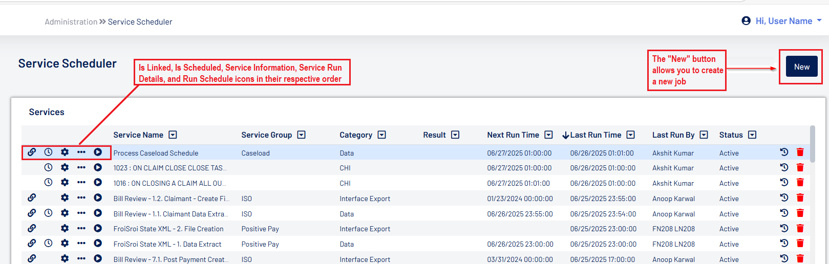Image resolution: width=829 pixels, height=264 pixels.
Task: Expand Category column filter
Action: 382,135
